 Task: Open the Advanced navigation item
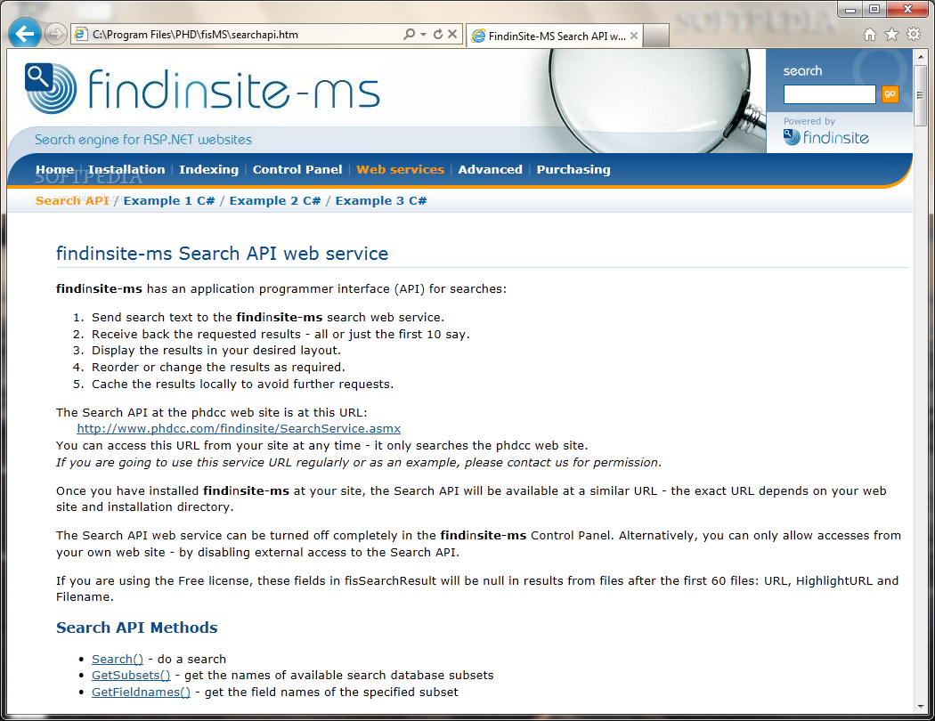tap(490, 169)
